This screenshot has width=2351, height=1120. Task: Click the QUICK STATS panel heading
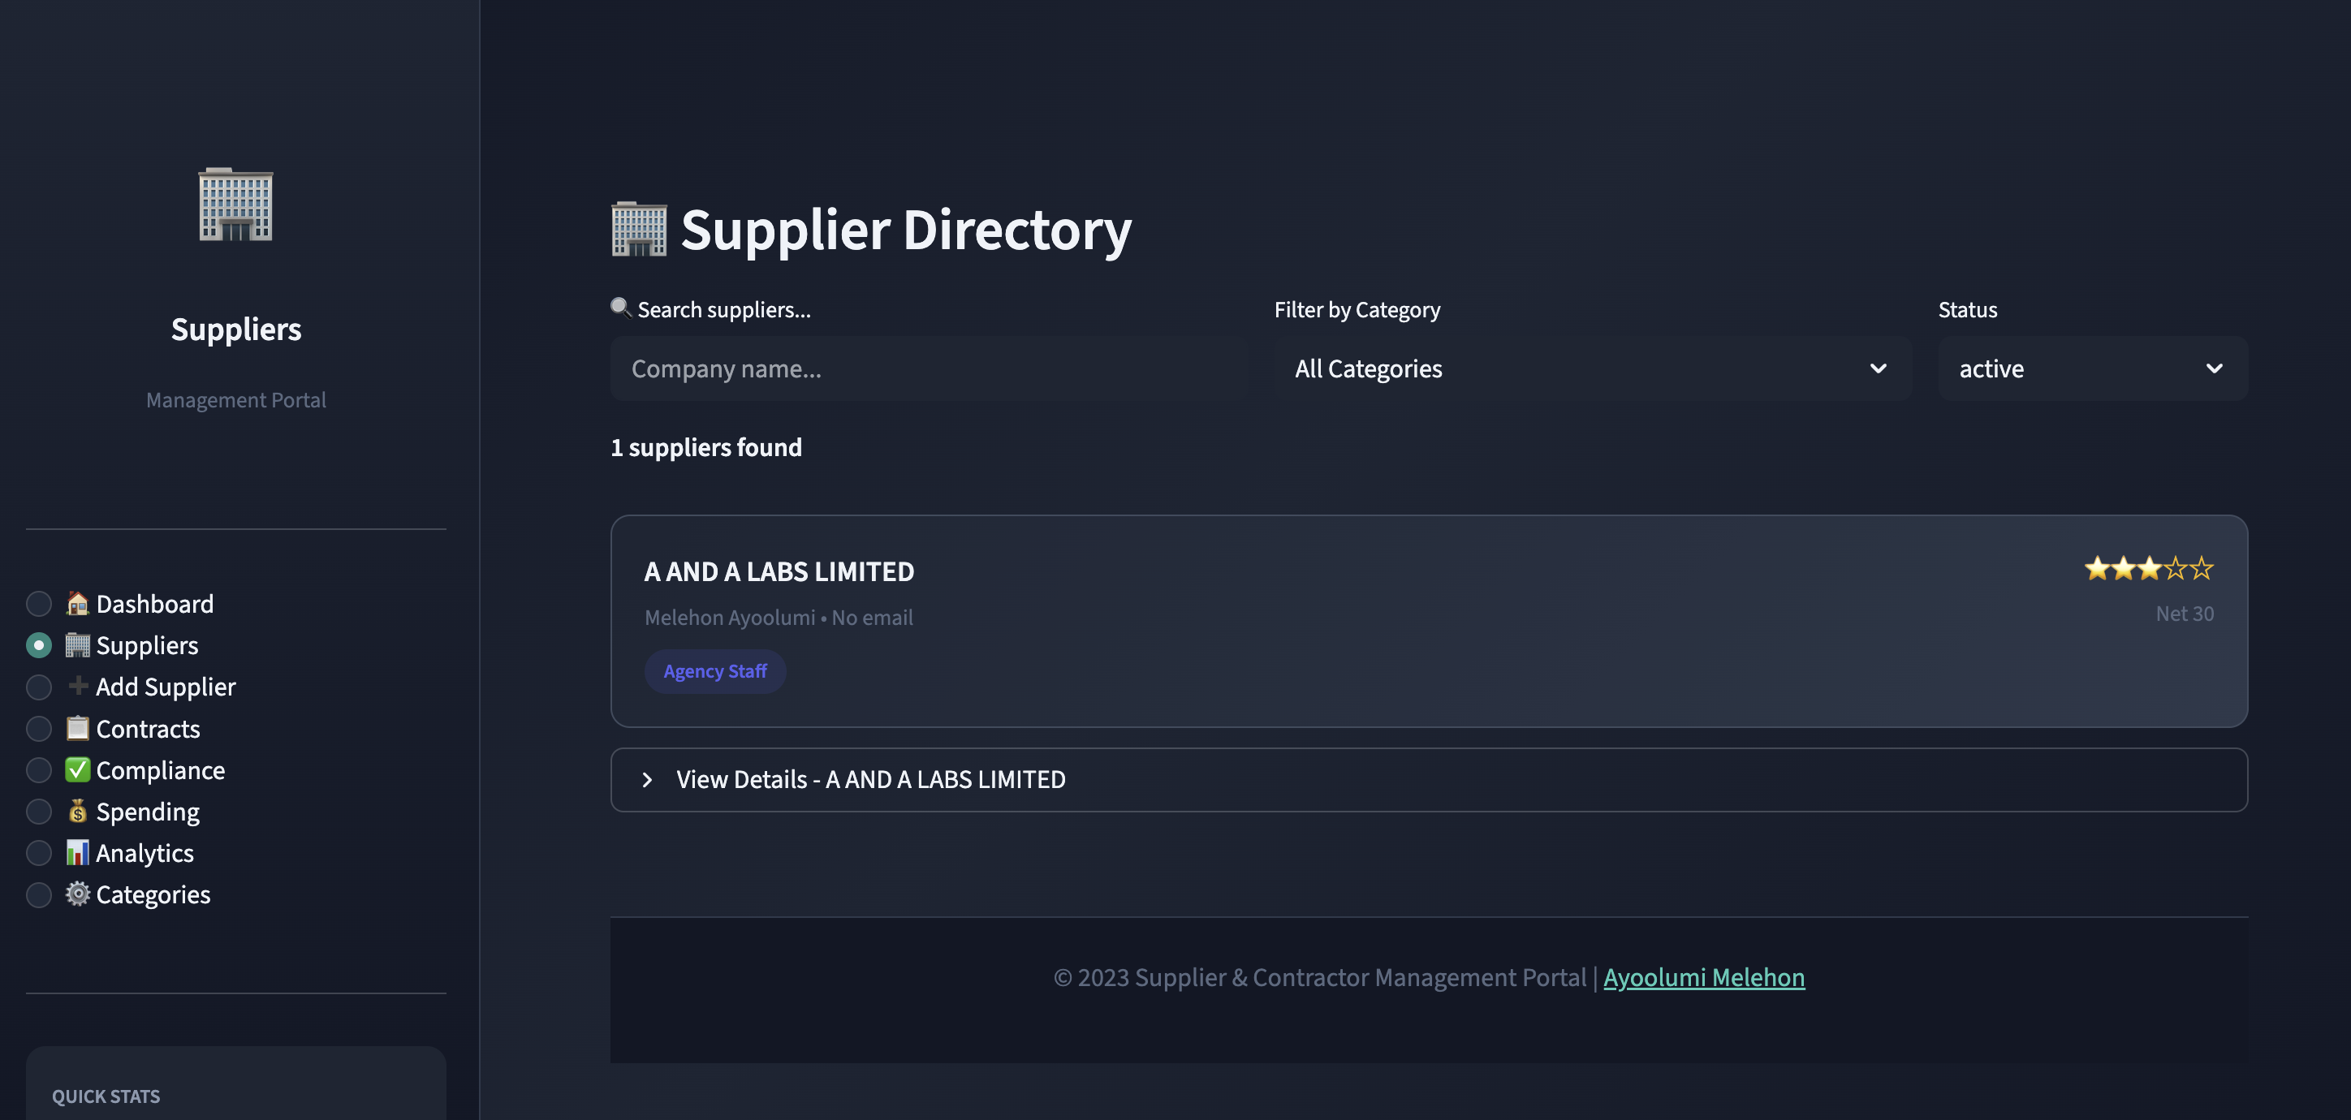click(x=106, y=1096)
